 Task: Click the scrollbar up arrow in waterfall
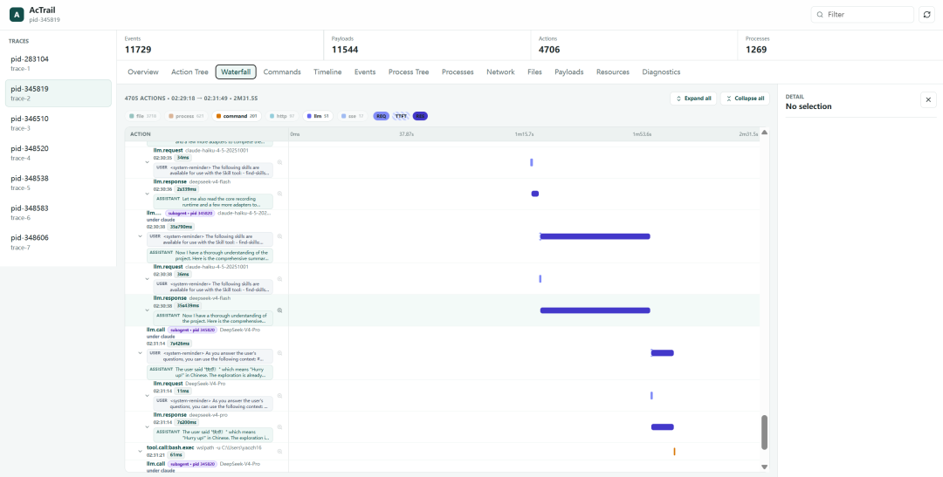(x=764, y=133)
